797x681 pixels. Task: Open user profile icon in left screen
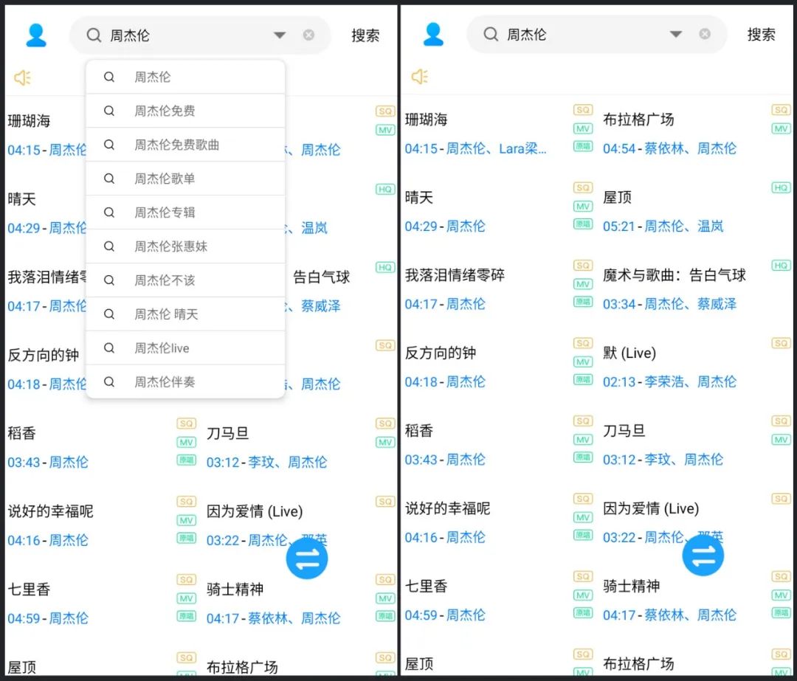coord(36,35)
